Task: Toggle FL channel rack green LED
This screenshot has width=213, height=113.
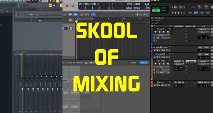Action: pyautogui.click(x=16, y=15)
